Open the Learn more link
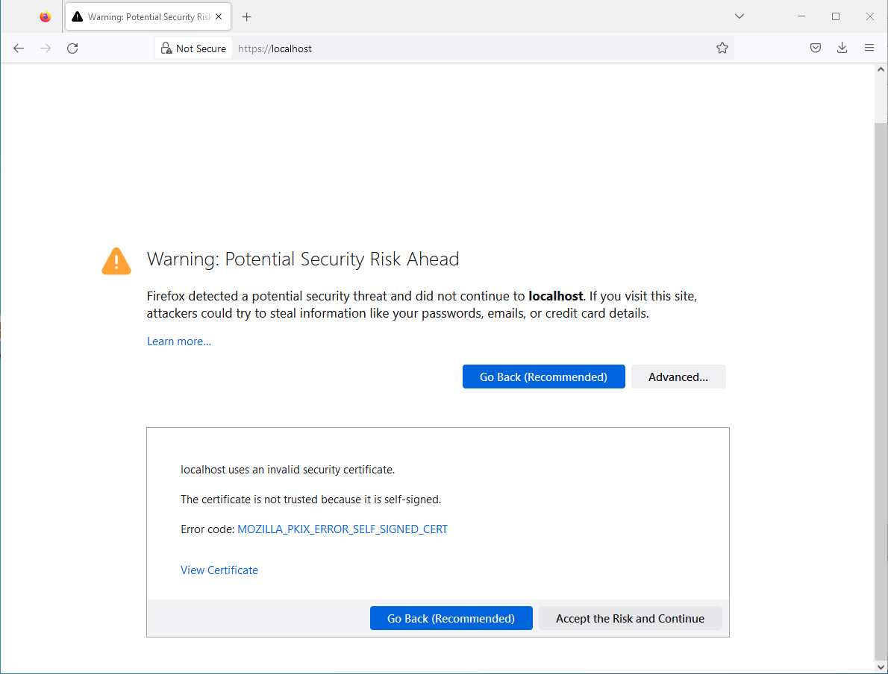Screen dimensions: 888x674 pyautogui.click(x=178, y=341)
